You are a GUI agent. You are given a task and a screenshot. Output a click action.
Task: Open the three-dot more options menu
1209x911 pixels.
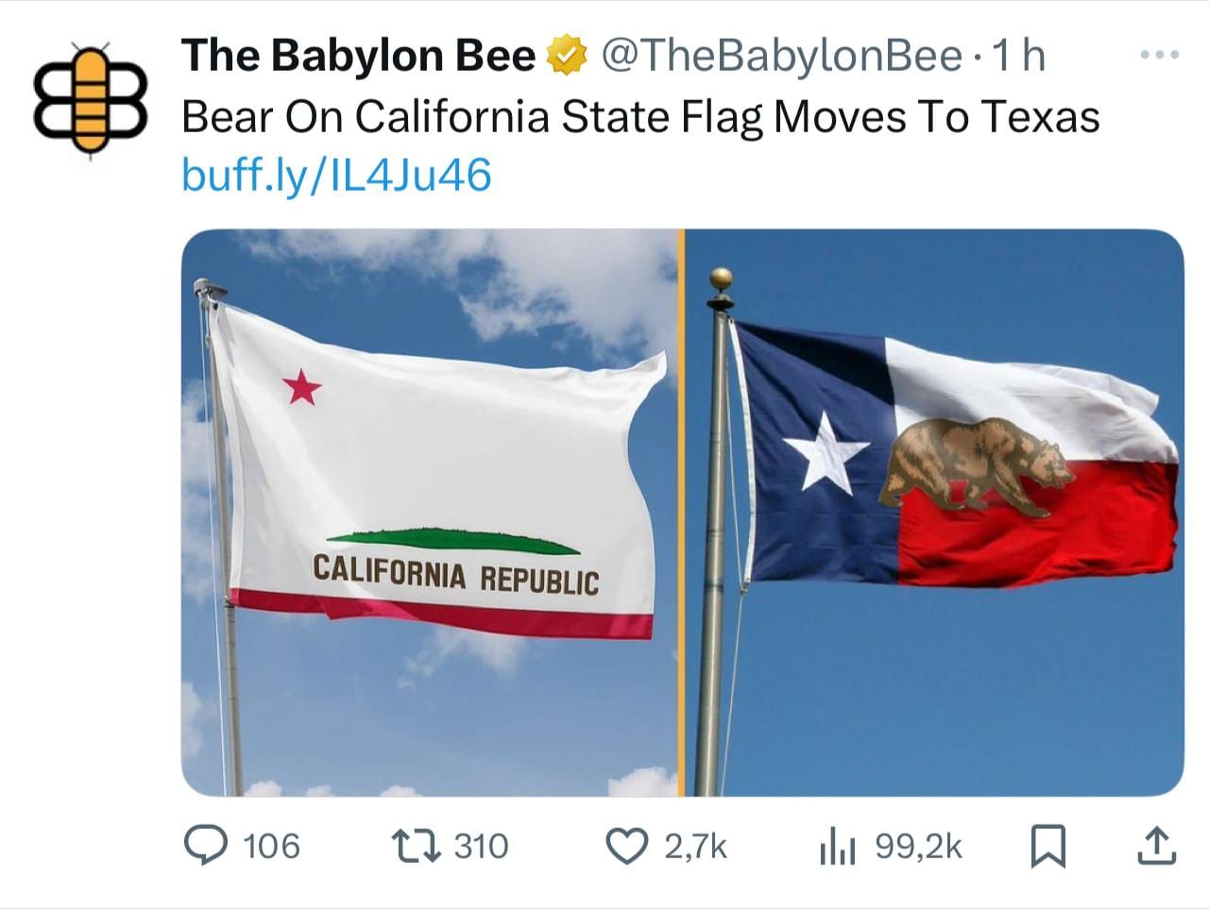[1159, 55]
